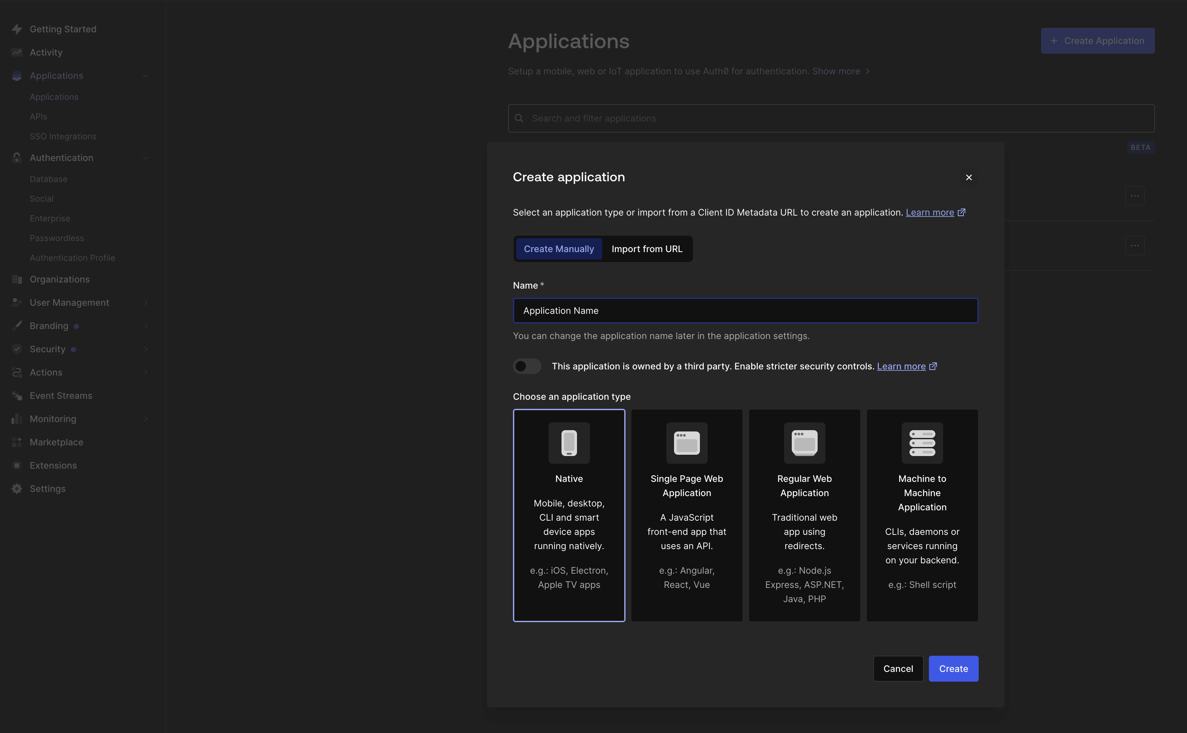Click the Marketplace icon in sidebar
Screen dimensions: 1187x733
click(17, 442)
